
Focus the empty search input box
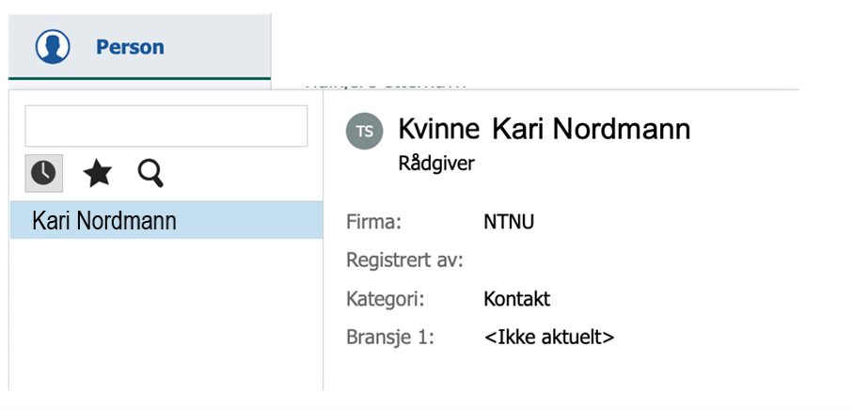pyautogui.click(x=166, y=126)
